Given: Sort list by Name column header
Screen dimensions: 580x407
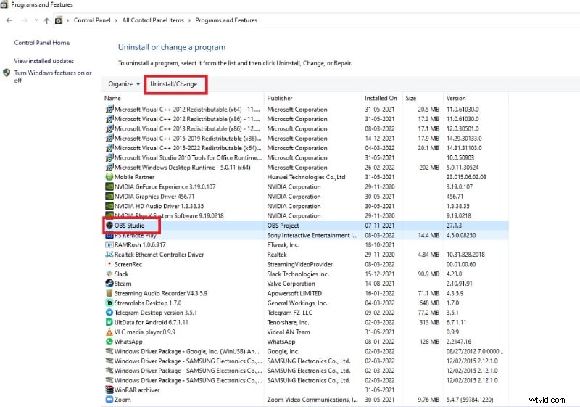Looking at the screenshot, I should (113, 98).
